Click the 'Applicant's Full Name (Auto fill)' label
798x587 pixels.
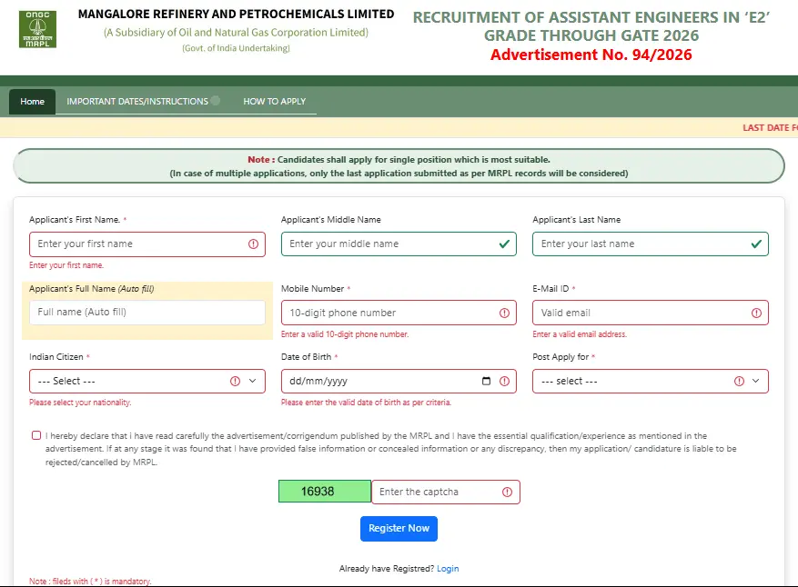pyautogui.click(x=92, y=289)
